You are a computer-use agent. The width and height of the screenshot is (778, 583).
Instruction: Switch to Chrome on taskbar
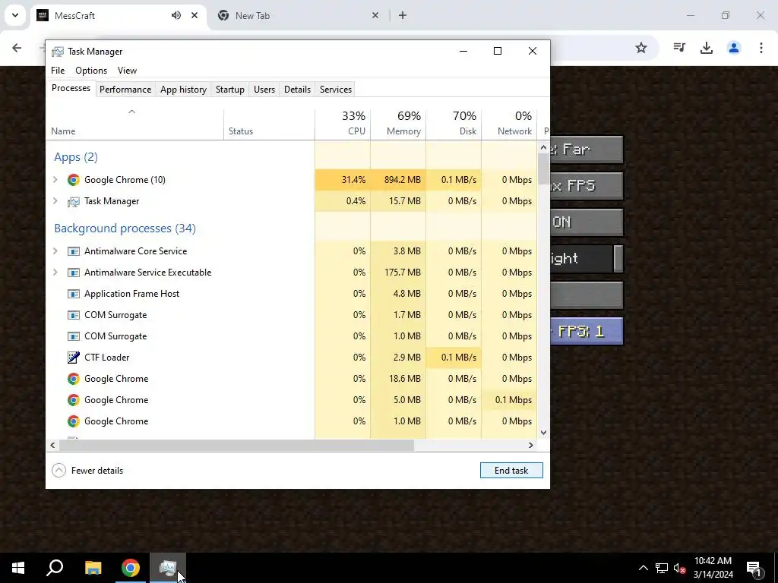131,568
